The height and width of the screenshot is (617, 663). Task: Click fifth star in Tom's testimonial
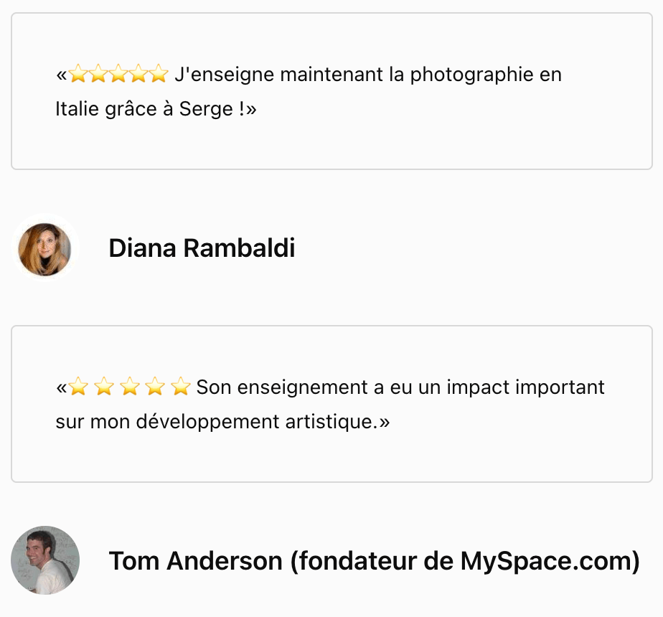click(181, 386)
